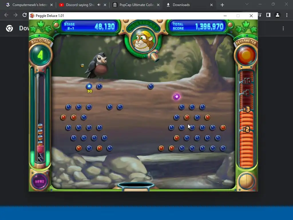Screen dimensions: 293x220
Task: Click the beaver character portrait
Action: pyautogui.click(x=143, y=41)
